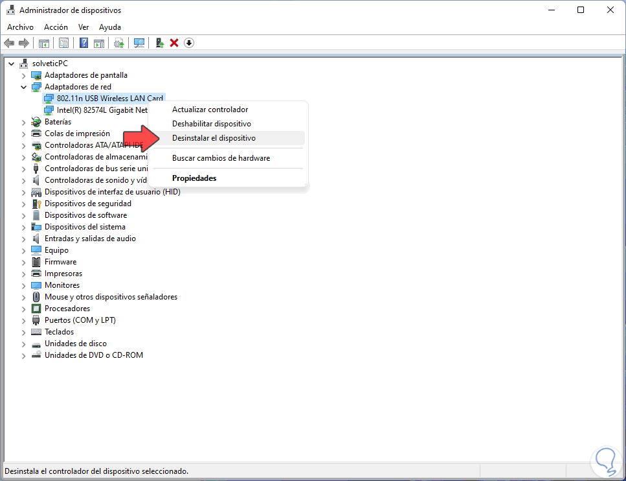
Task: Select the Dispositivos de seguridad label
Action: (88, 204)
